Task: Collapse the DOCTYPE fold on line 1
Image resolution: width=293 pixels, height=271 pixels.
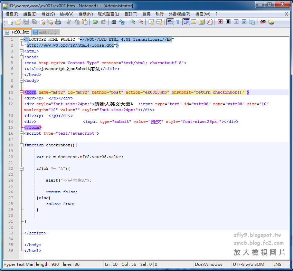Action: click(x=21, y=39)
